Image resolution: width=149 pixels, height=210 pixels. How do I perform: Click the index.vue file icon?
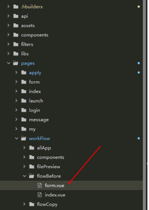[40, 195]
